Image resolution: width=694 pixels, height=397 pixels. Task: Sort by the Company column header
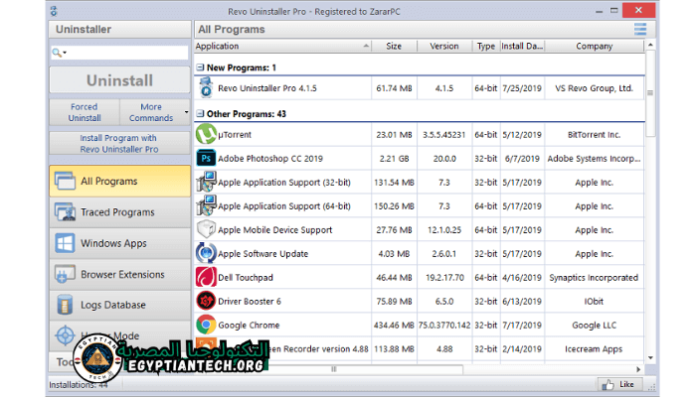point(595,46)
